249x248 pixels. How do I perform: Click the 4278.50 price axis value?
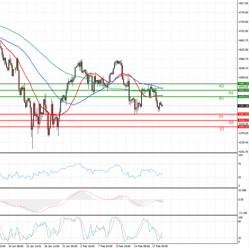pyautogui.click(x=244, y=133)
